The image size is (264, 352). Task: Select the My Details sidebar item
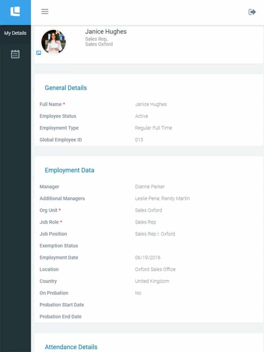tap(15, 33)
